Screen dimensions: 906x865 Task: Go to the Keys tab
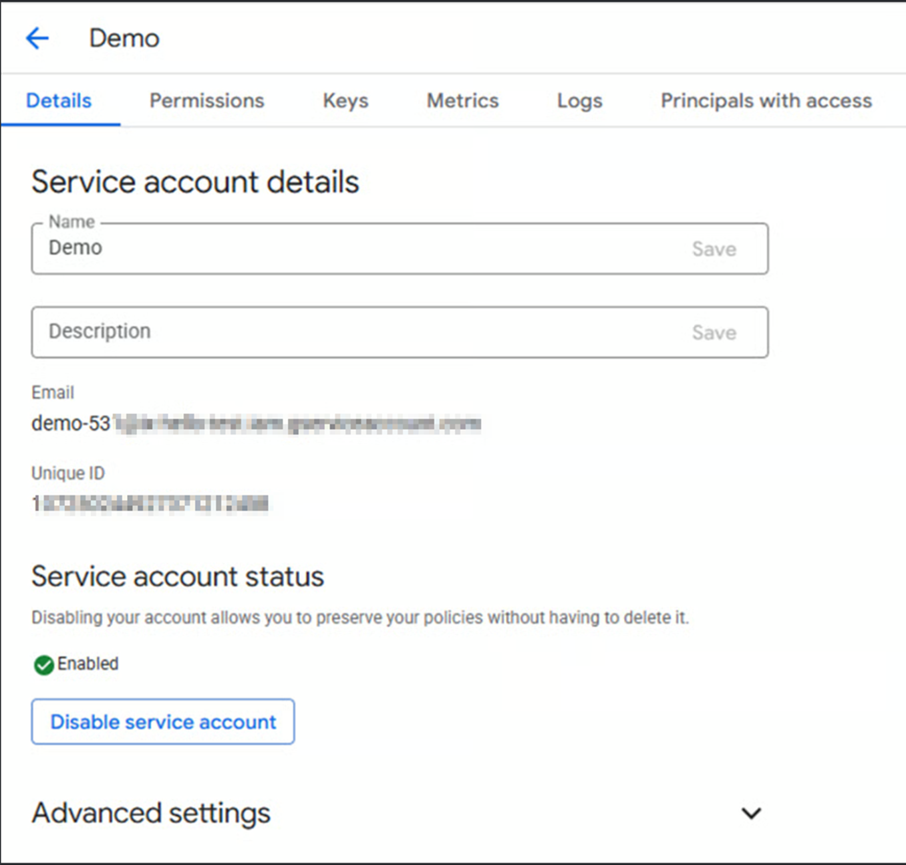pyautogui.click(x=345, y=101)
